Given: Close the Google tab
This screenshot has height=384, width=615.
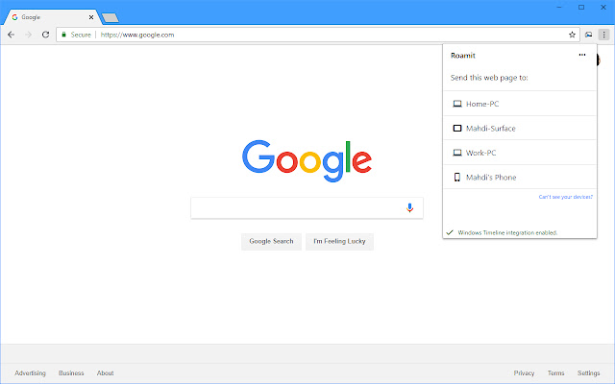Looking at the screenshot, I should pyautogui.click(x=91, y=17).
